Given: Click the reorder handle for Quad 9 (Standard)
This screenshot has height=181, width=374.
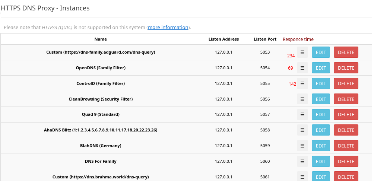Looking at the screenshot, I should tap(302, 114).
